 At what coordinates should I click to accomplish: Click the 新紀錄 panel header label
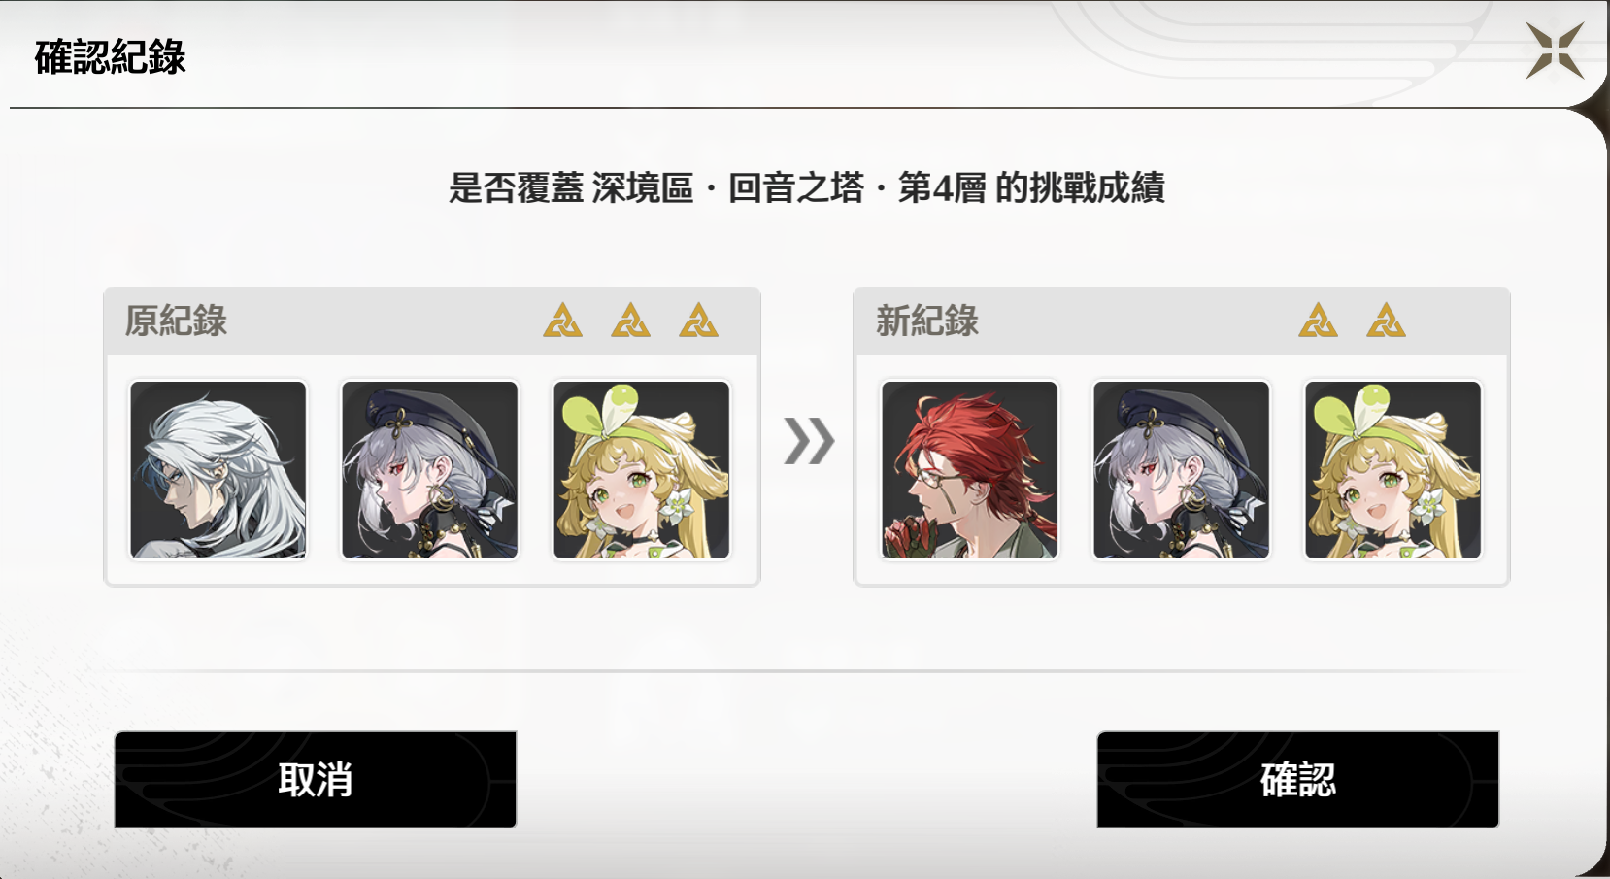click(x=927, y=321)
